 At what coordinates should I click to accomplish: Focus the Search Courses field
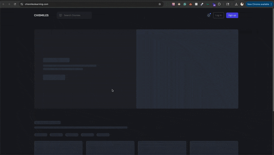[74, 15]
